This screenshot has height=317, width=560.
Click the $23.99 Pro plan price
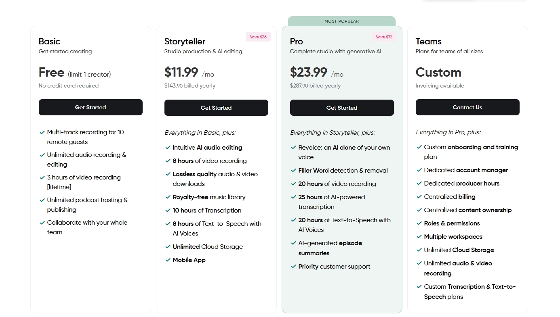coord(309,72)
